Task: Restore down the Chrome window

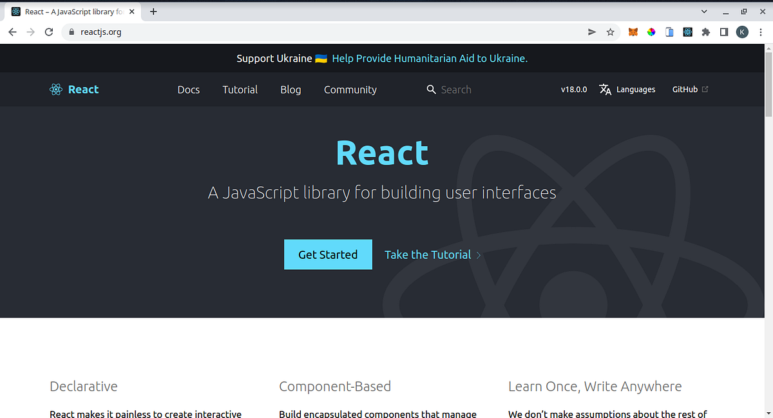Action: point(744,12)
